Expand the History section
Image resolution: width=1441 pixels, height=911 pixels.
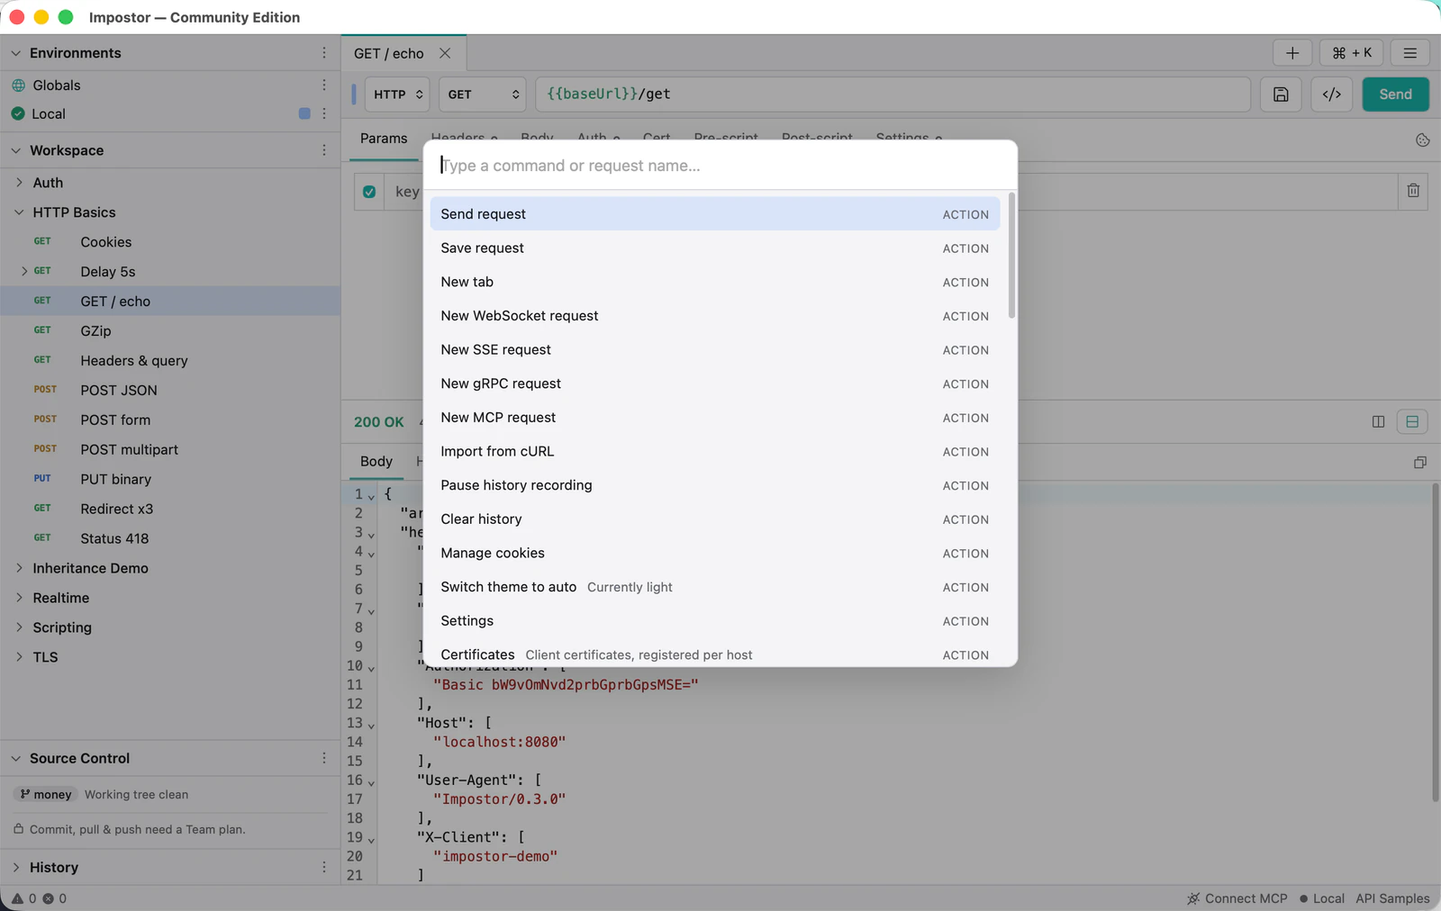coord(15,867)
